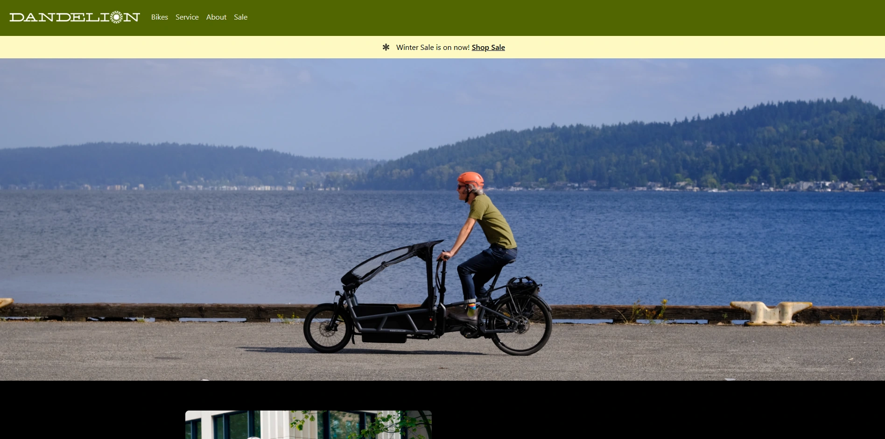Click the cargo bike hero image
The height and width of the screenshot is (439, 885).
click(x=442, y=219)
